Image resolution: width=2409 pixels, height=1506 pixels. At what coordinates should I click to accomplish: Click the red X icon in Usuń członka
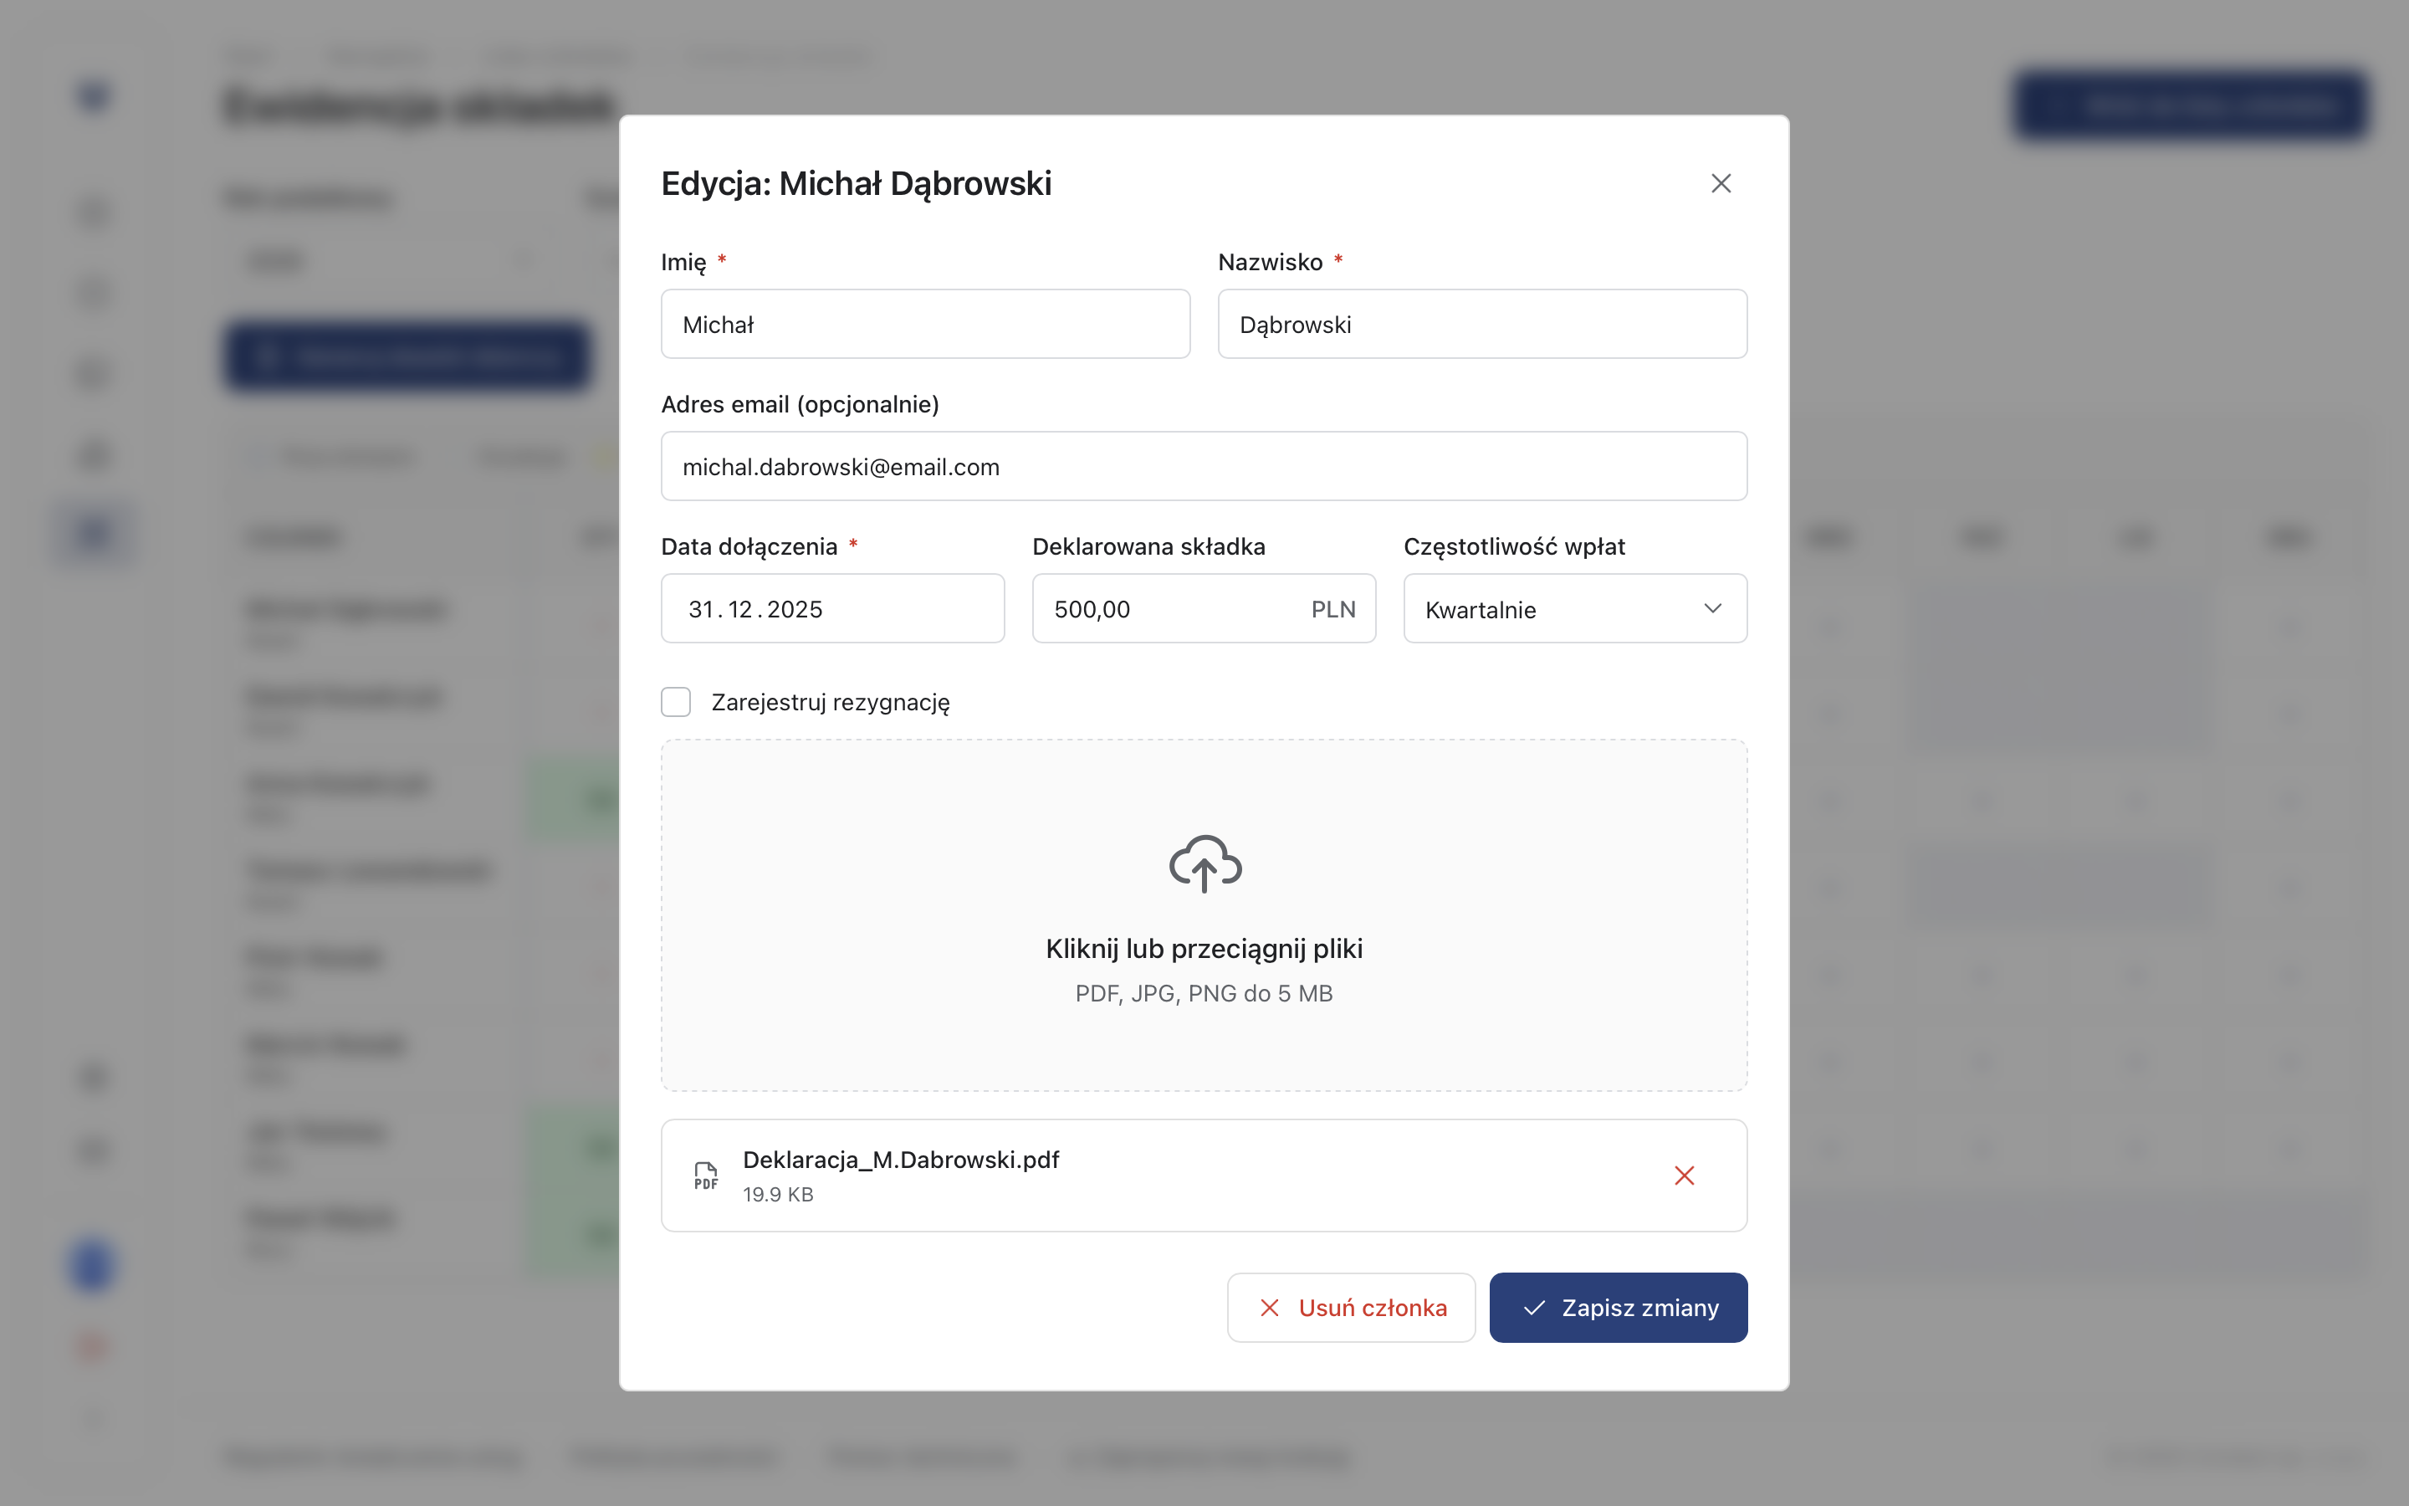(1269, 1308)
